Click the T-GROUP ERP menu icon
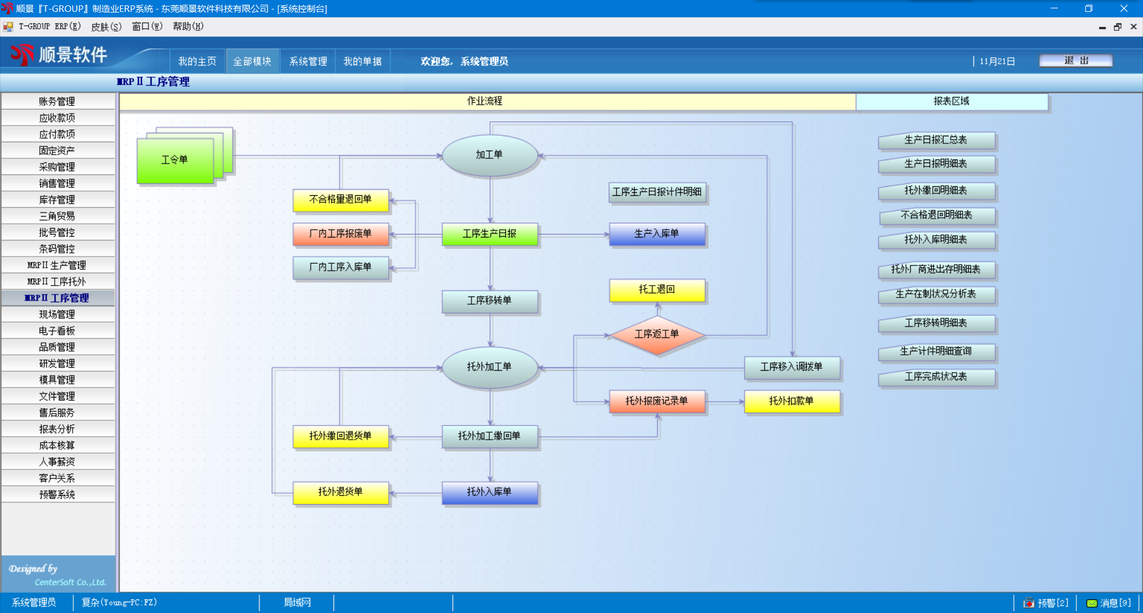Image resolution: width=1143 pixels, height=613 pixels. (x=8, y=27)
